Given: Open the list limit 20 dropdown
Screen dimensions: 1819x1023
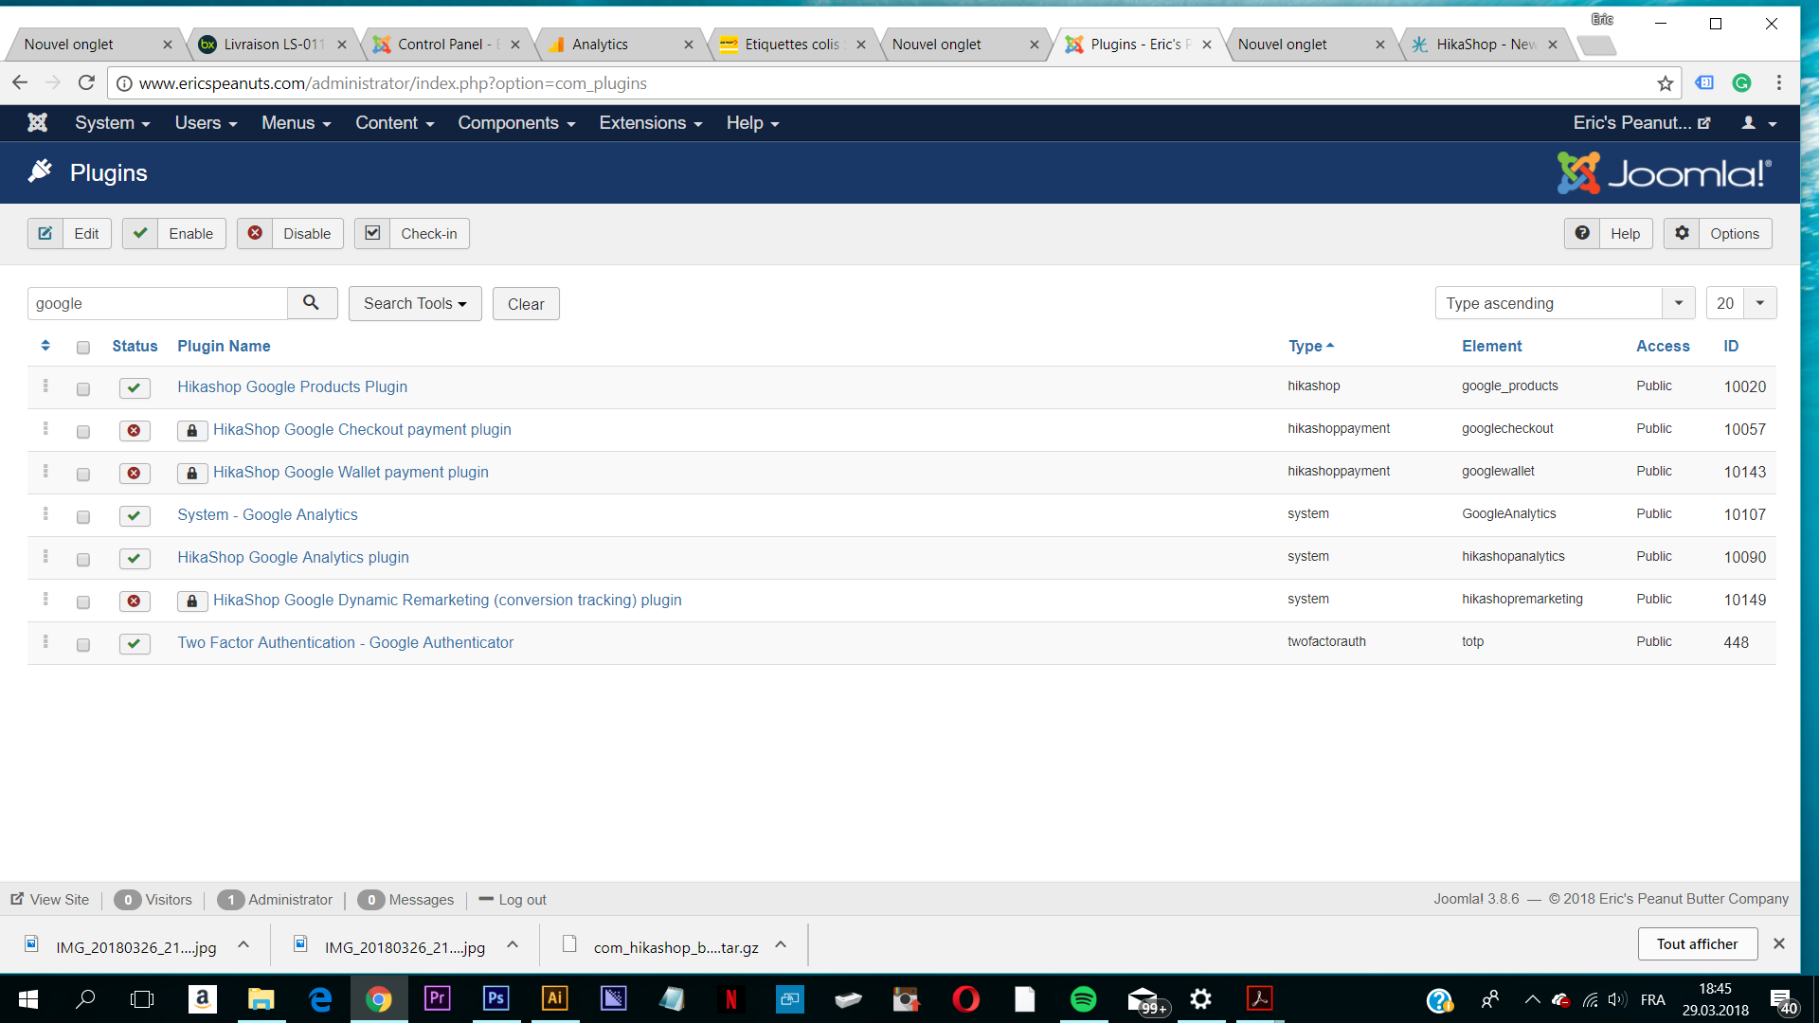Looking at the screenshot, I should click(x=1741, y=303).
